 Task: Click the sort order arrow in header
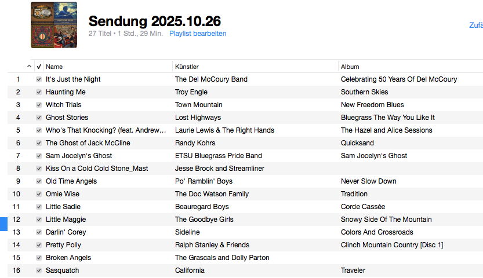30,67
